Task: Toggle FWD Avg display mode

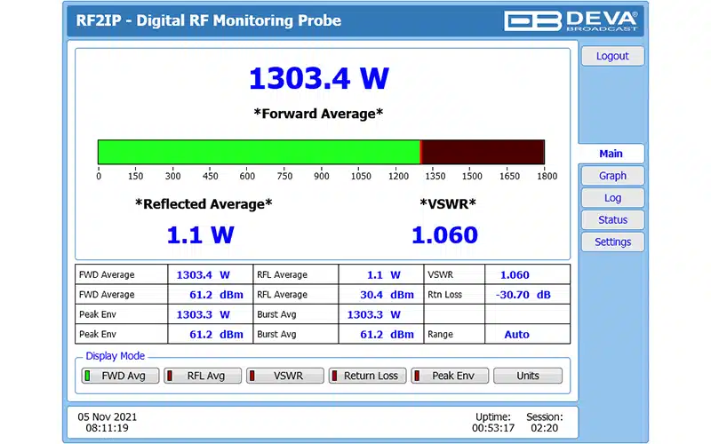Action: pyautogui.click(x=120, y=376)
